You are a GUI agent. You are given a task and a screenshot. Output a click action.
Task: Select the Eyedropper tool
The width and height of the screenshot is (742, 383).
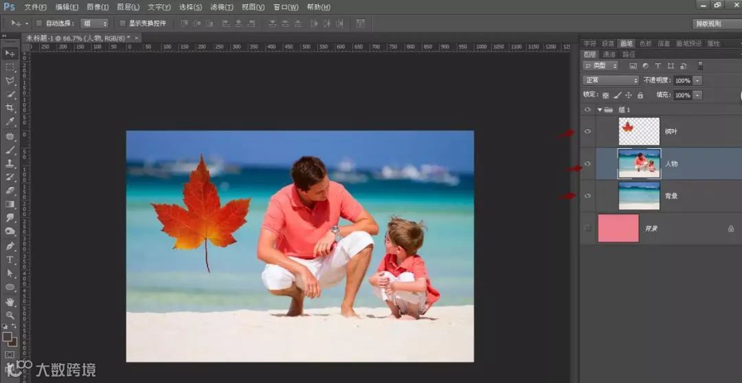click(10, 121)
